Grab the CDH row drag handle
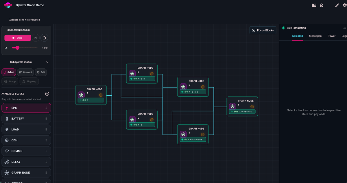The width and height of the screenshot is (347, 183). click(x=46, y=140)
